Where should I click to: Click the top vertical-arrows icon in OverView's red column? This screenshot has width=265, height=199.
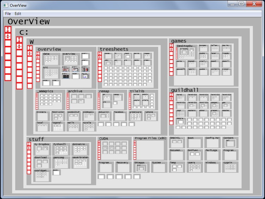[8, 29]
